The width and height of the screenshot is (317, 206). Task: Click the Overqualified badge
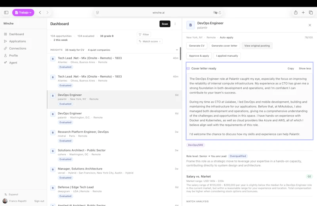pyautogui.click(x=238, y=156)
